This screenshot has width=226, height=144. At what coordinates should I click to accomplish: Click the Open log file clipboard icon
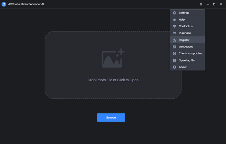pos(174,60)
